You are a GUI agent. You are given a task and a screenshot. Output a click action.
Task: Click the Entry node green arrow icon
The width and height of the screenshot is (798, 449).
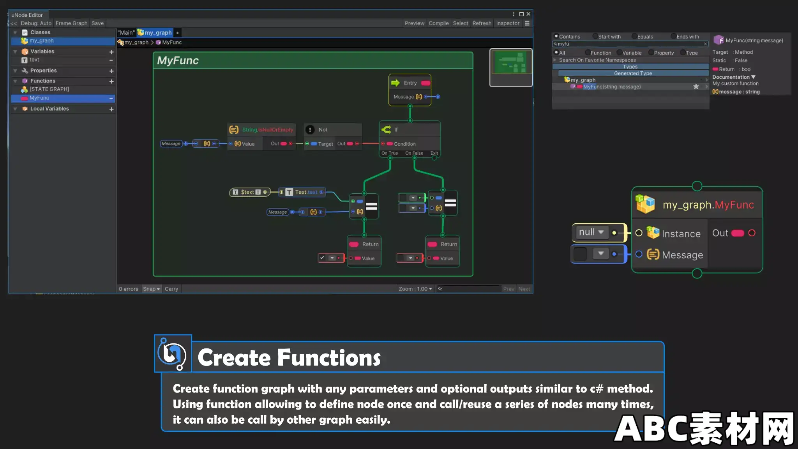coord(395,83)
